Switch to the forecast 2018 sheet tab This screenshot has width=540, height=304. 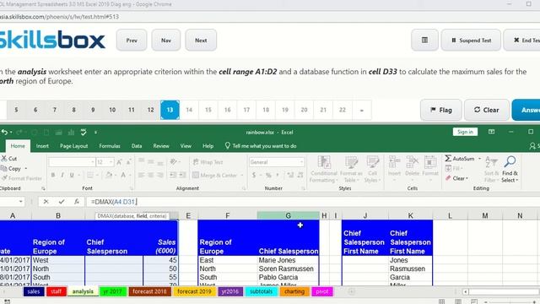pos(149,291)
